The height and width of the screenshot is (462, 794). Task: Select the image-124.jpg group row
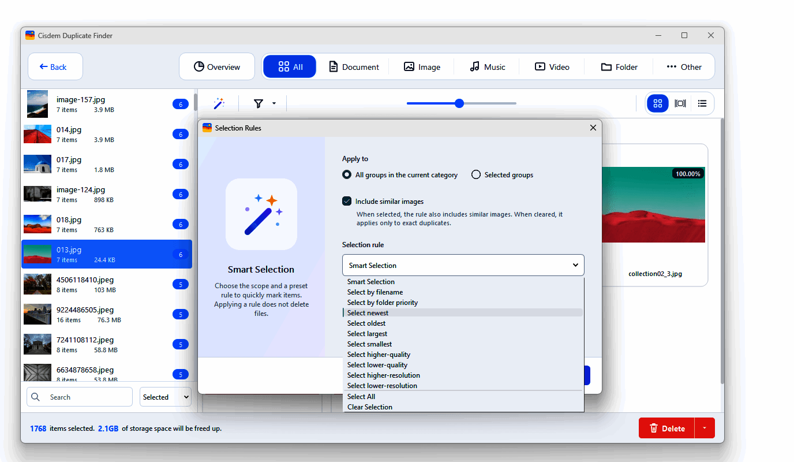pyautogui.click(x=107, y=194)
